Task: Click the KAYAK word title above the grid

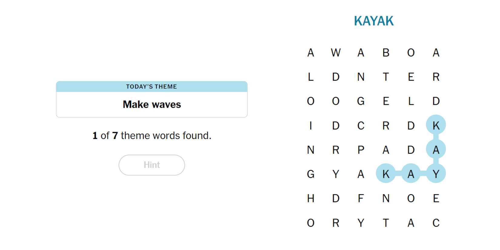Action: point(374,21)
